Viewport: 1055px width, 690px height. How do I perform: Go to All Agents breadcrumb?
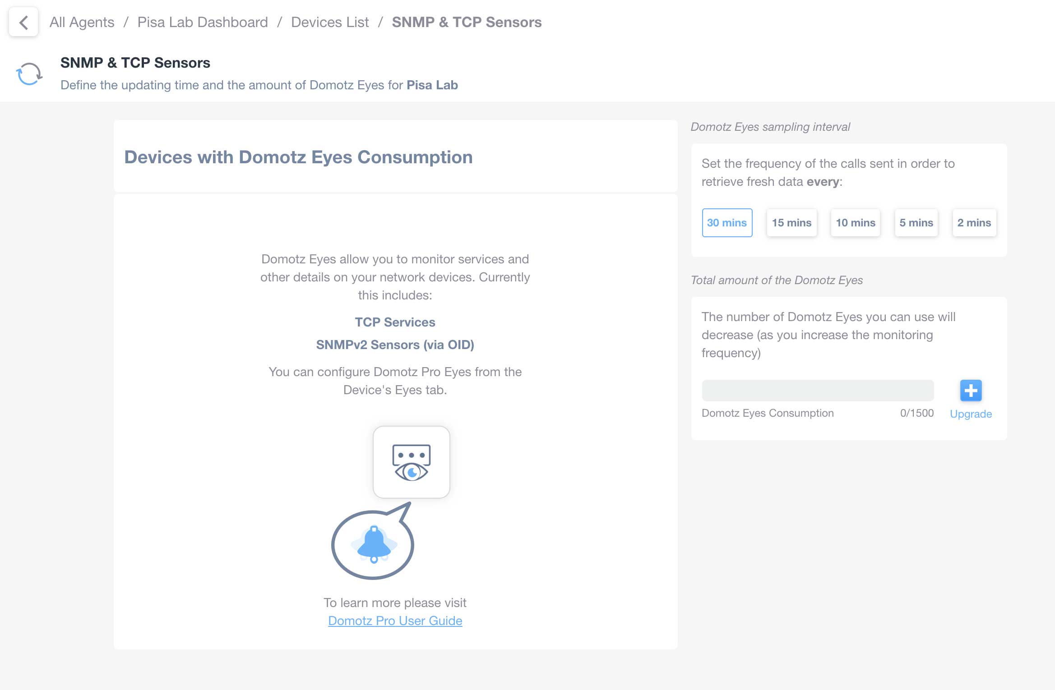tap(82, 22)
